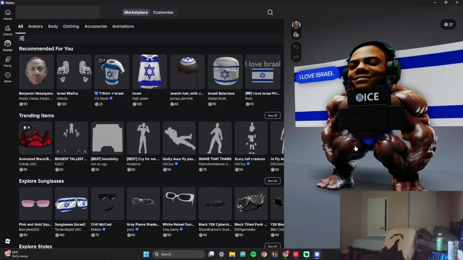Screen dimensions: 463x260
Task: Select the Body category tab
Action: (x=53, y=26)
